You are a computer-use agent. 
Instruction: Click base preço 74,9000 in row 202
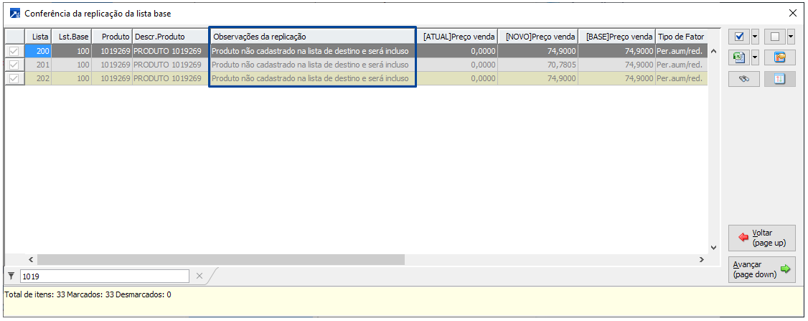click(616, 78)
